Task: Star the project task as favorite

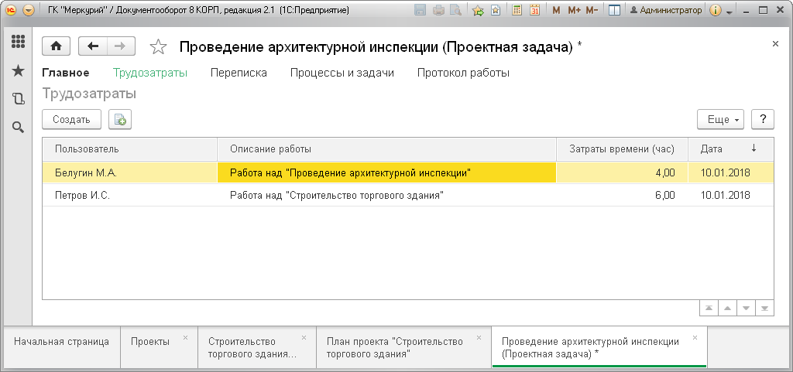Action: (158, 47)
